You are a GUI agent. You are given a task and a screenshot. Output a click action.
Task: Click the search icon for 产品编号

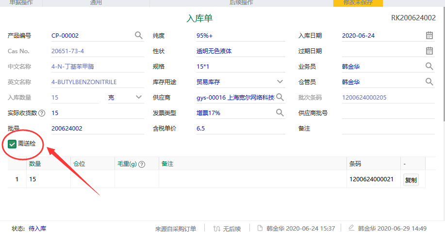tap(138, 35)
